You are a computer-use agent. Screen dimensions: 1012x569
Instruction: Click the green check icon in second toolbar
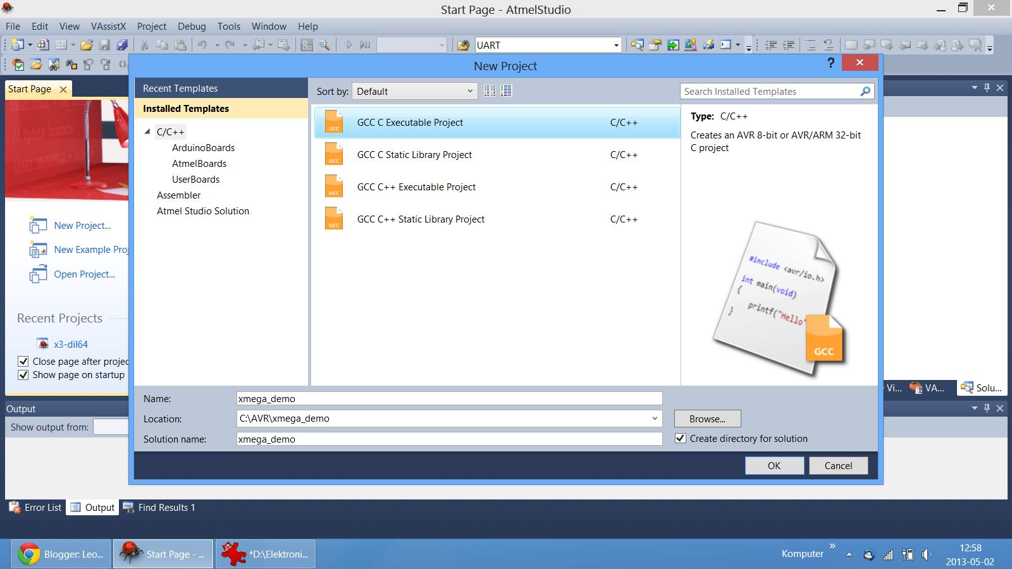[18, 64]
